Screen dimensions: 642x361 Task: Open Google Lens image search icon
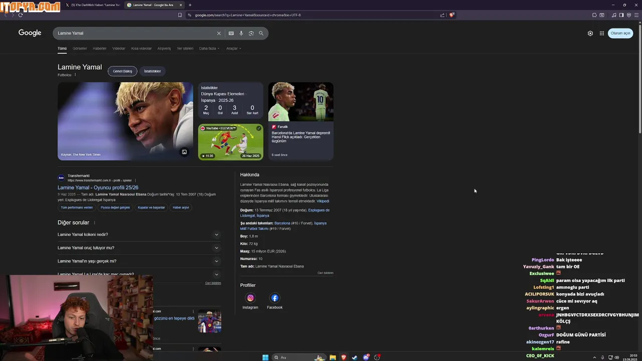(x=251, y=33)
